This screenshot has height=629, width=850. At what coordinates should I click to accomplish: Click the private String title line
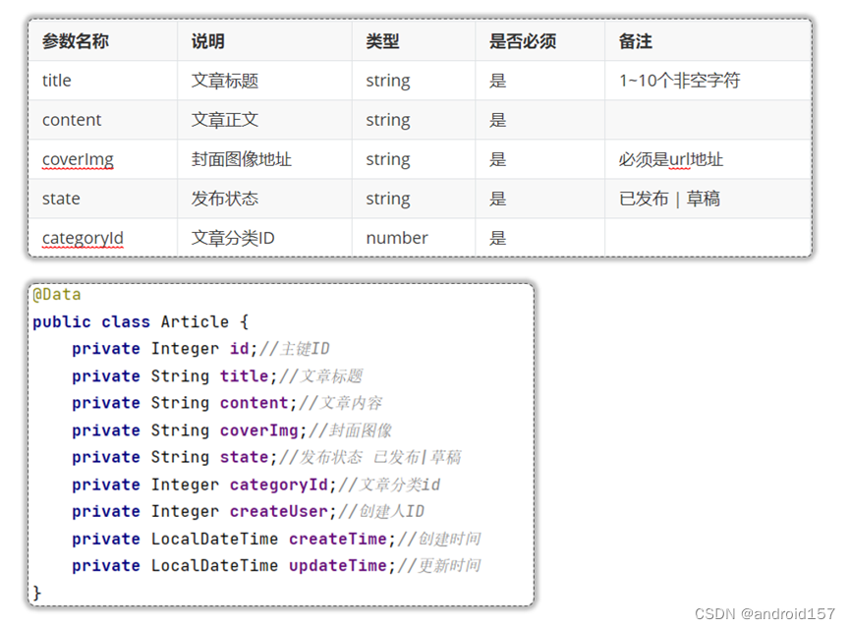[217, 375]
